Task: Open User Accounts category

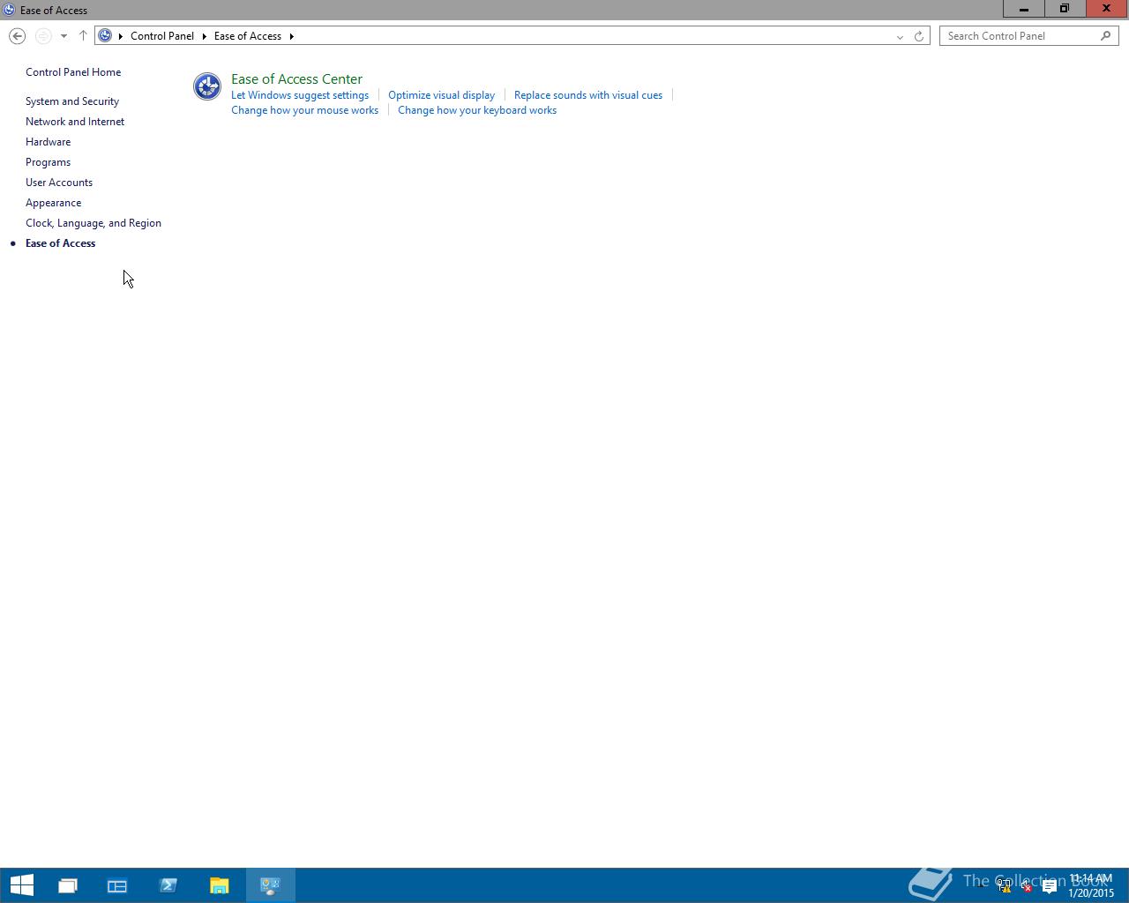Action: pos(59,183)
